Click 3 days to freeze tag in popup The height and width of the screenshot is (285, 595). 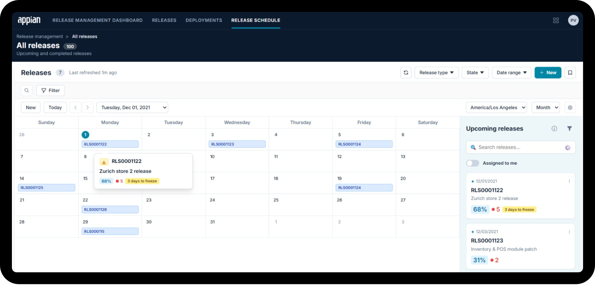click(x=142, y=181)
